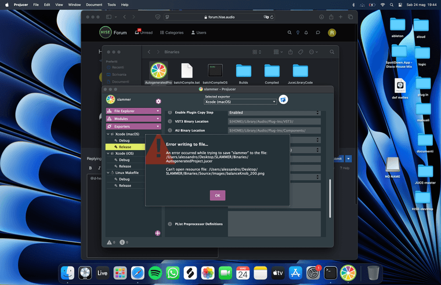Collapse the Linux Makefile exporter tree
Viewport: 441px width, 285px height.
pos(108,173)
